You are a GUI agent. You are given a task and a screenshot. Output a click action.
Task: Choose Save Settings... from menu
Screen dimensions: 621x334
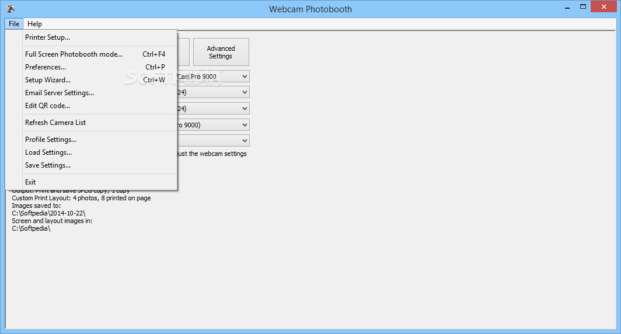pyautogui.click(x=99, y=165)
